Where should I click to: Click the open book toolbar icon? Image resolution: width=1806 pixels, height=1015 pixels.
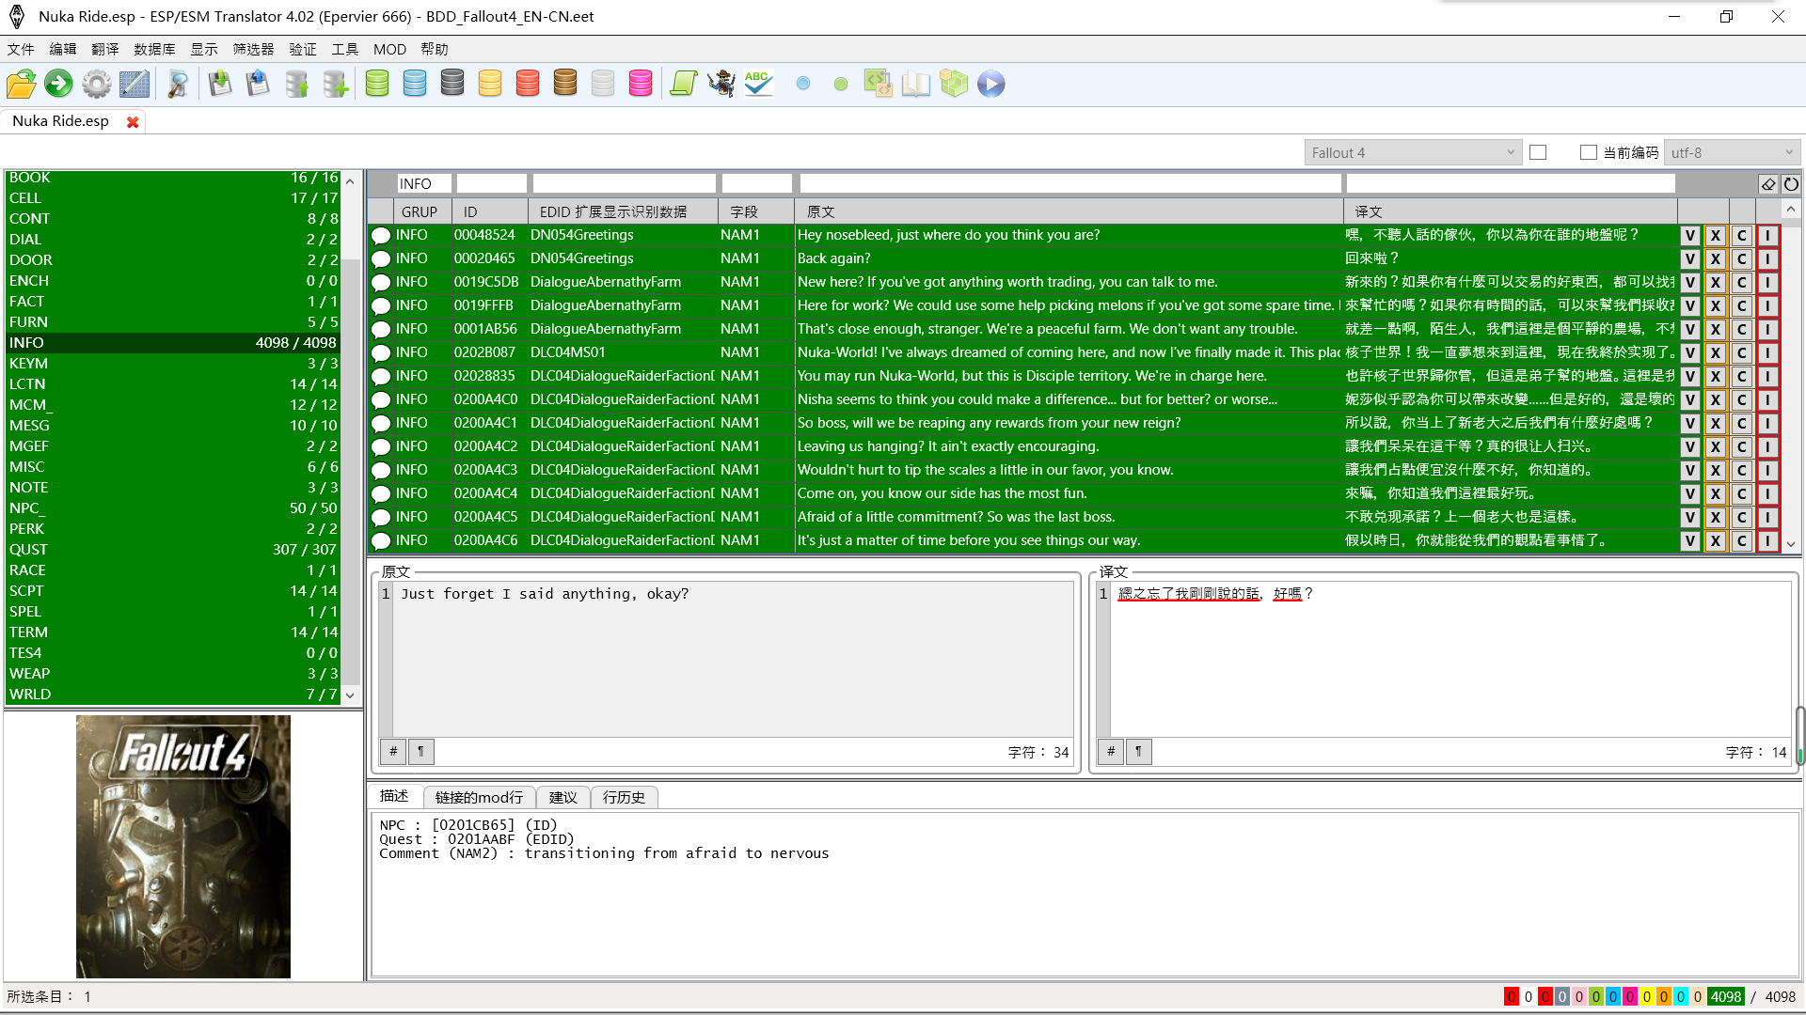point(916,84)
